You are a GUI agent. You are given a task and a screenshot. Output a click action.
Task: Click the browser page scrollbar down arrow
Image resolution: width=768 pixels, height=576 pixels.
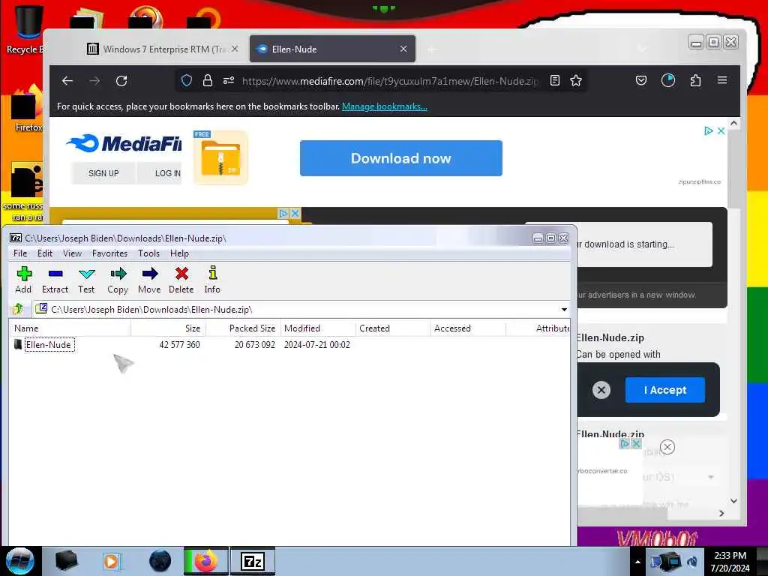(733, 500)
